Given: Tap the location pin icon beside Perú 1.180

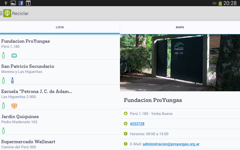Looking at the screenshot, I should coord(125,113).
